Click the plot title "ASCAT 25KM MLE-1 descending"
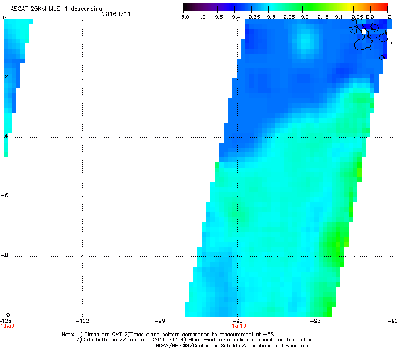Screen dimensions: 397x349 click(56, 9)
